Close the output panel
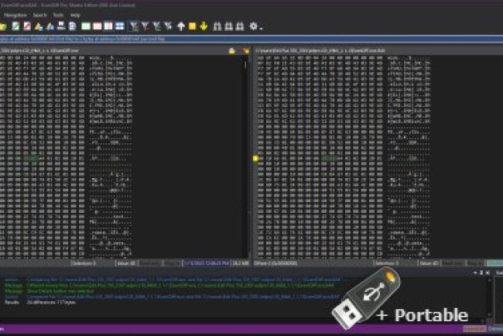 (488, 273)
